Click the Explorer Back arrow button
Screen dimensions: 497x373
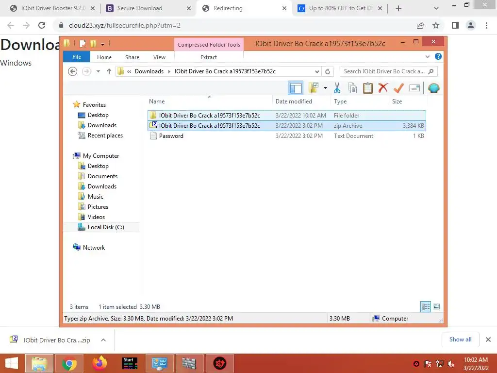(73, 71)
